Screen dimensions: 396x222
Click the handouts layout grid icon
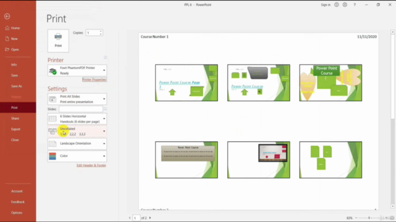coord(53,119)
